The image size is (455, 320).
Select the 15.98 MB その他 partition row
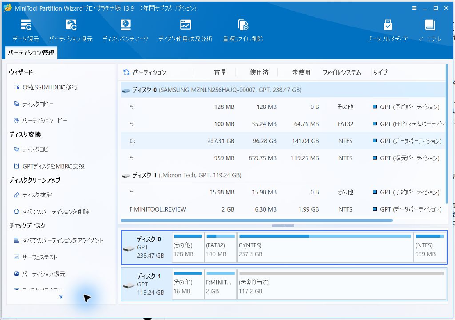click(x=283, y=192)
